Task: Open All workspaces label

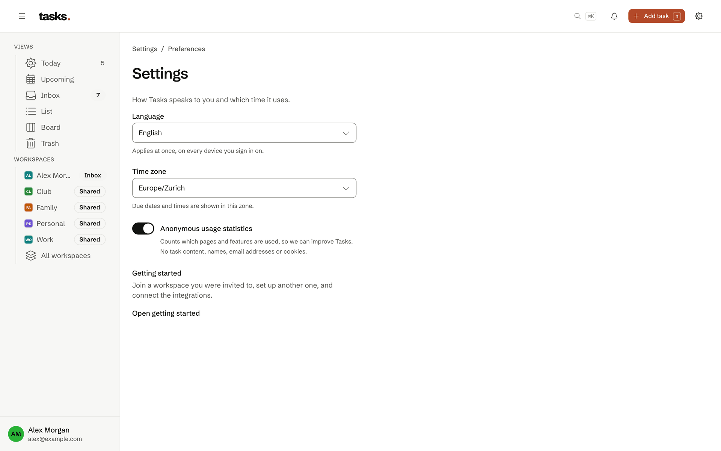Action: click(x=66, y=256)
